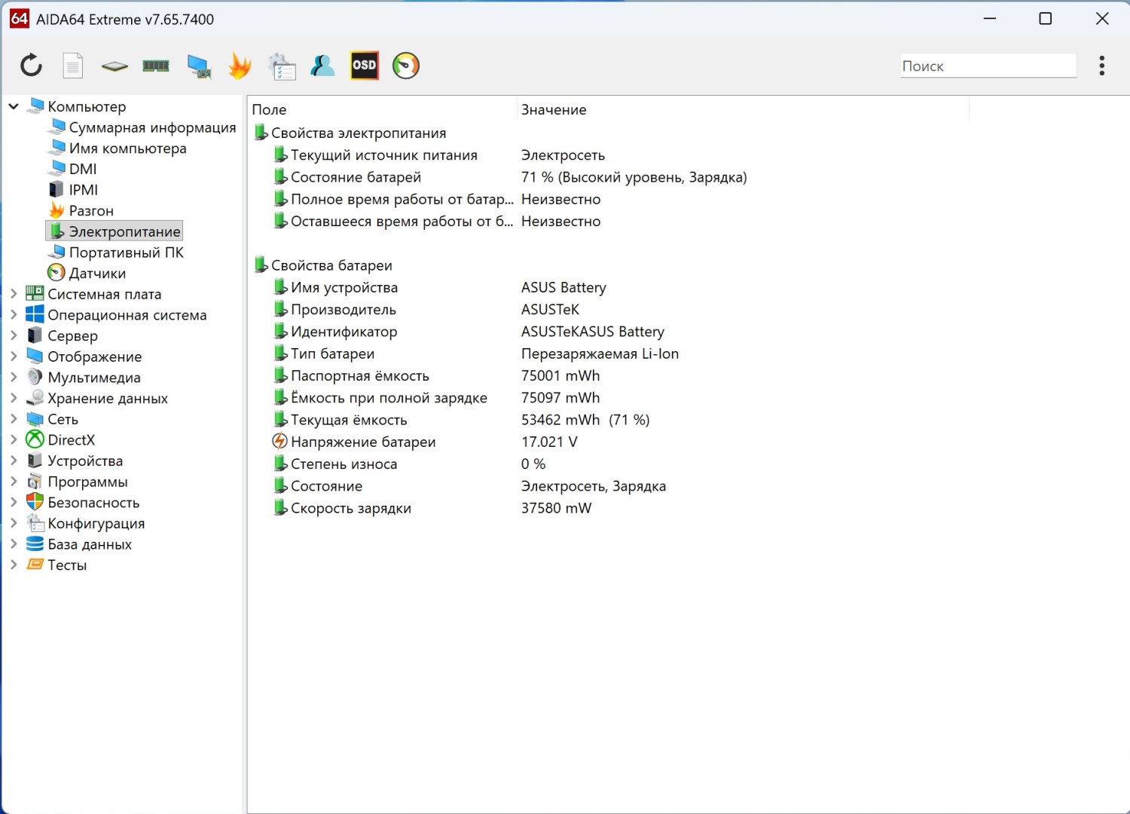
Task: Select the Напряжение батареи row
Action: tap(363, 442)
